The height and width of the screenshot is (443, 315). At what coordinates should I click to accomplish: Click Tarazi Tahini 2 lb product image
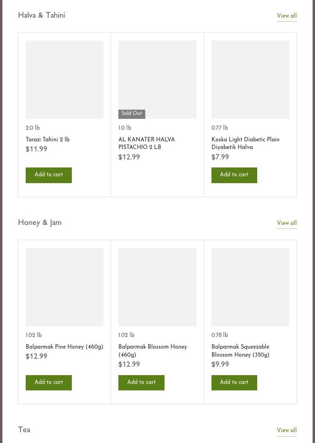coord(65,80)
